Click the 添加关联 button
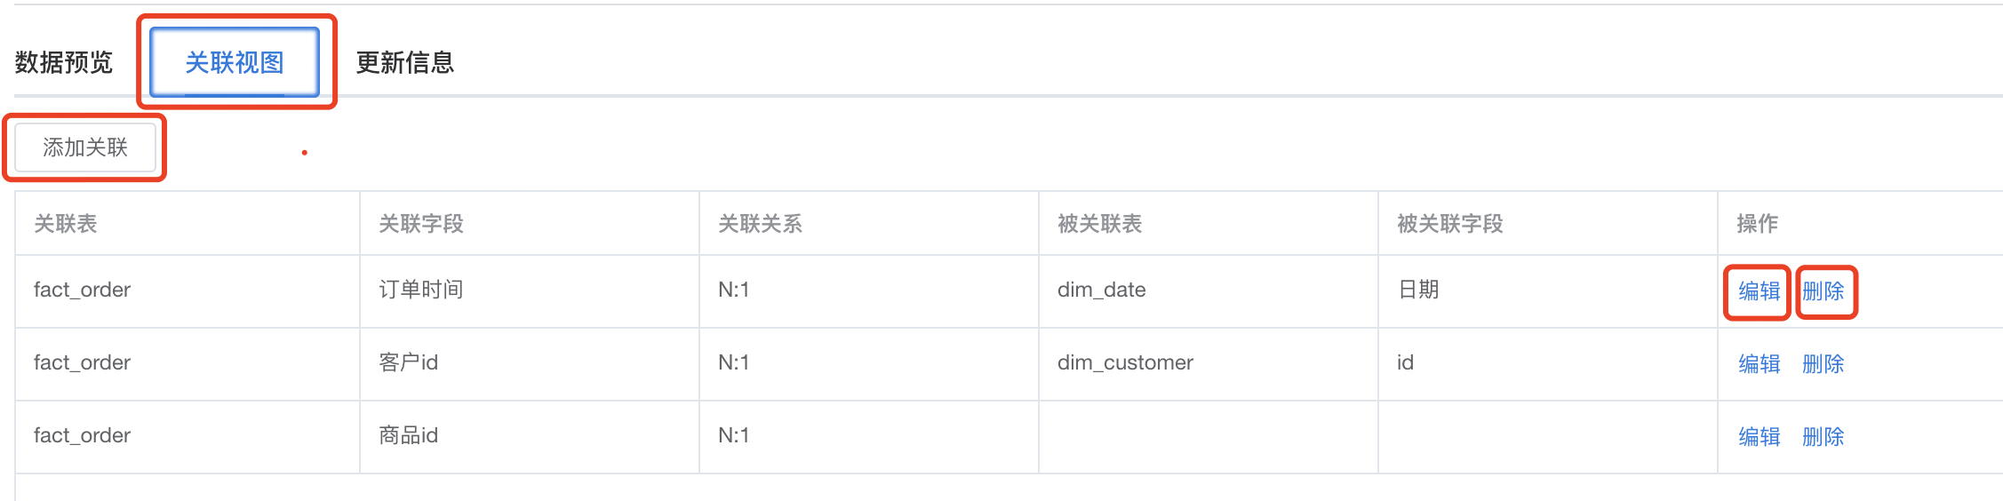Image resolution: width=2003 pixels, height=501 pixels. coord(85,147)
